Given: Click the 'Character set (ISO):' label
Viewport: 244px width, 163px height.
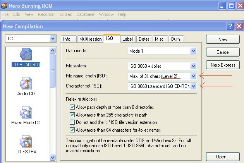Looking at the screenshot, I should [84, 86].
